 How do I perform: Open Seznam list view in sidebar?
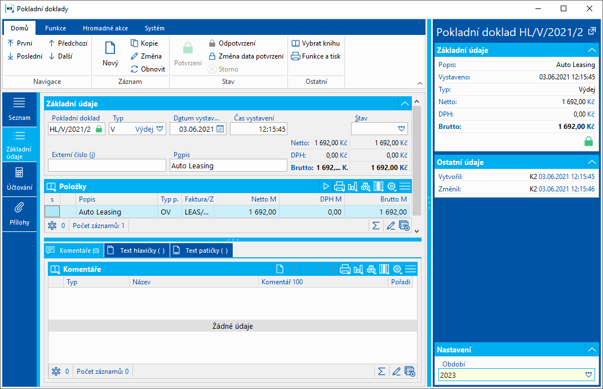click(x=19, y=109)
